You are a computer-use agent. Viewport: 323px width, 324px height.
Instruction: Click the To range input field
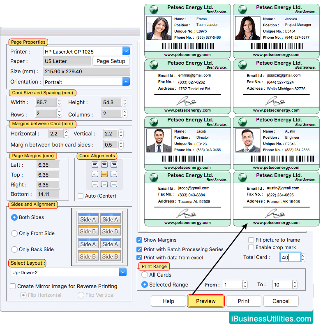click(x=282, y=284)
